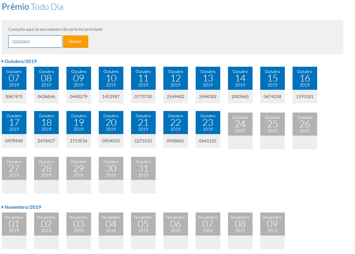355x254 pixels.
Task: Click the Outubro 20 2019 date tile
Action: tap(111, 123)
